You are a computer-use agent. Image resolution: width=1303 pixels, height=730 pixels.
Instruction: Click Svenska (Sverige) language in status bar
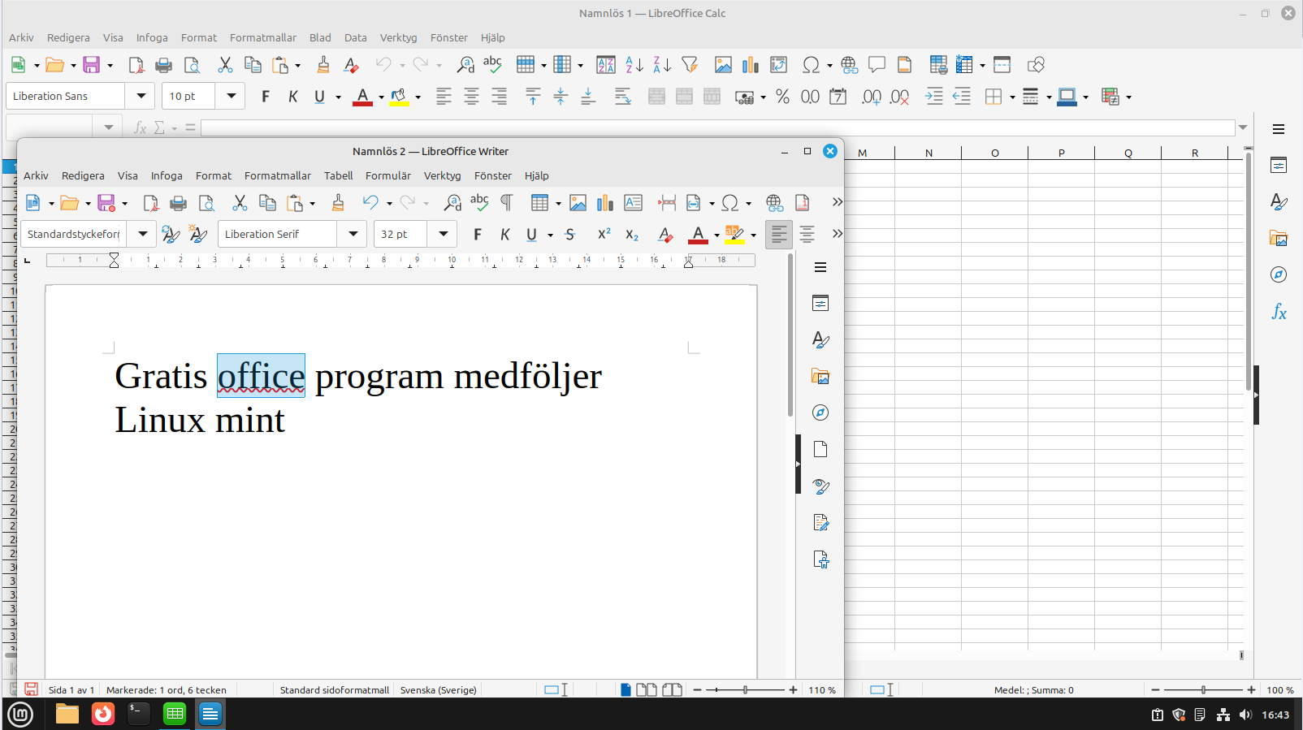(x=439, y=690)
